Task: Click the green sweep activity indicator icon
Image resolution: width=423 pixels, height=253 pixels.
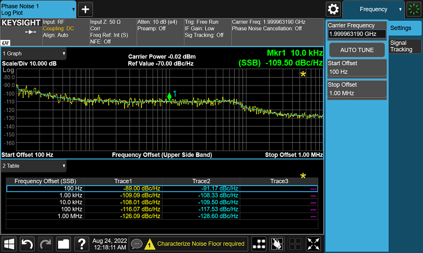Action: click(415, 9)
